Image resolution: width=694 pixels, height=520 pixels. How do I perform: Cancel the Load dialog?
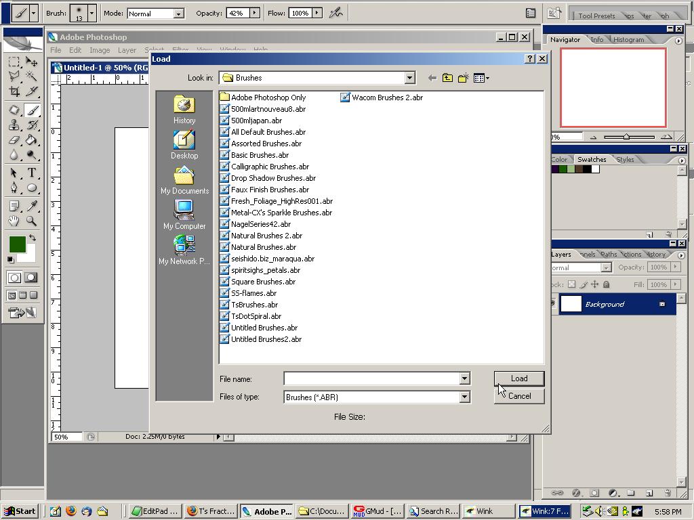pos(518,396)
